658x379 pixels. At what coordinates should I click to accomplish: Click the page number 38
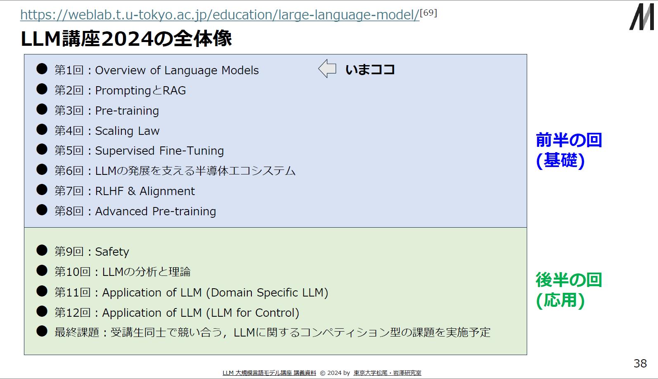[640, 363]
